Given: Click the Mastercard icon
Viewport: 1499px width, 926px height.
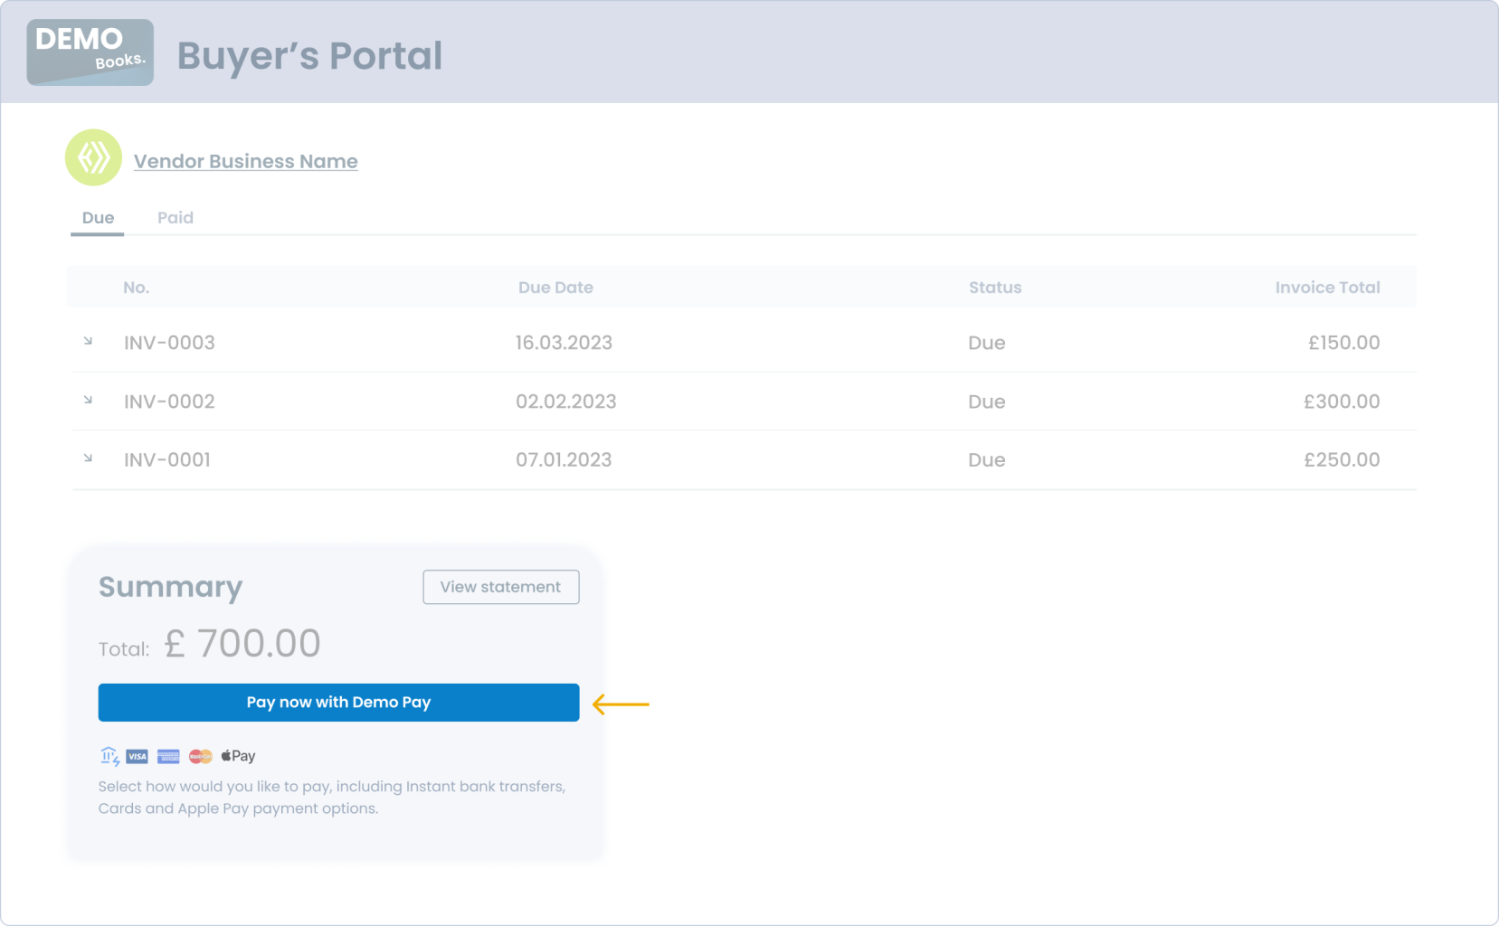Looking at the screenshot, I should coord(201,756).
